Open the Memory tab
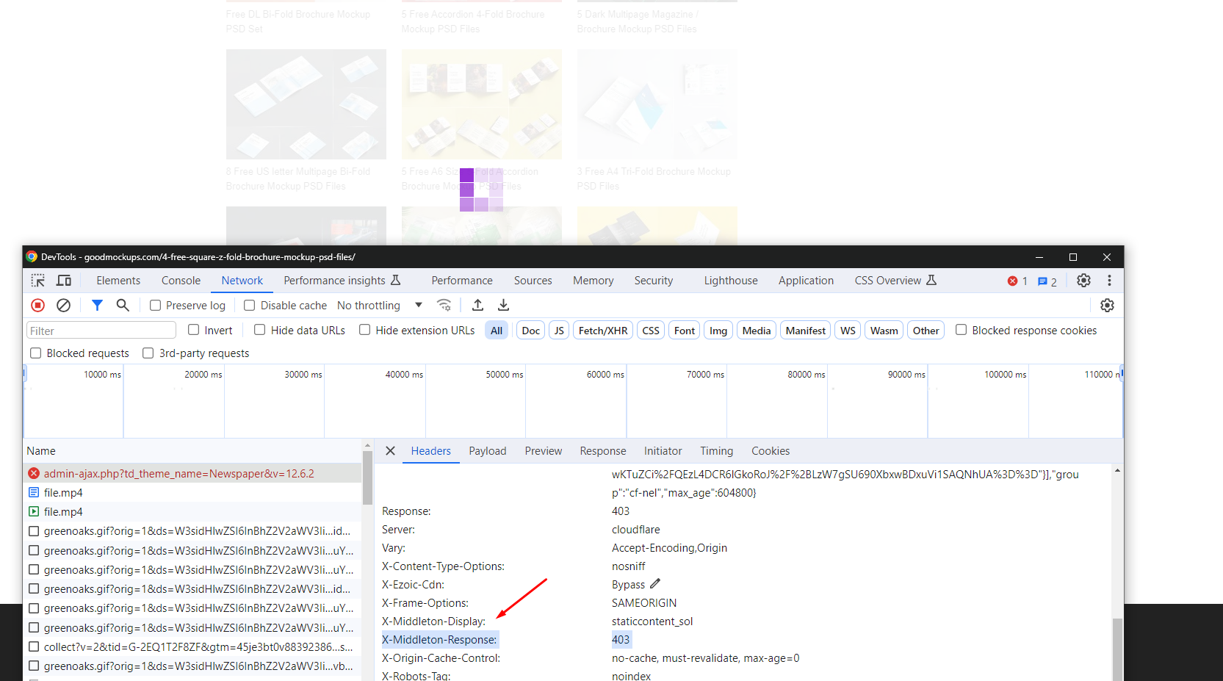Image resolution: width=1223 pixels, height=681 pixels. pos(594,281)
